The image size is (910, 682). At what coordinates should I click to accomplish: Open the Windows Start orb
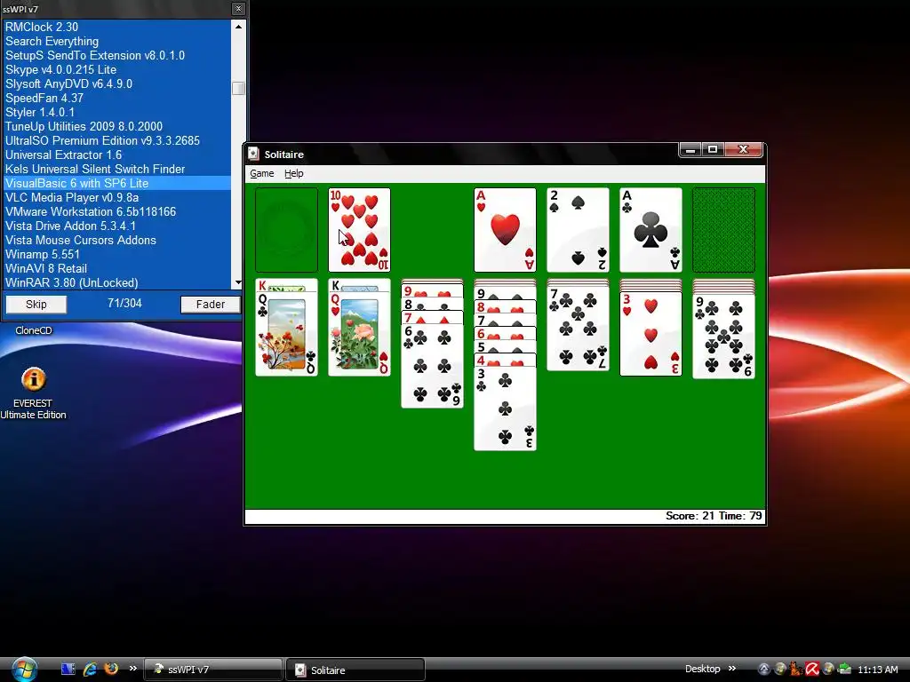click(x=24, y=670)
